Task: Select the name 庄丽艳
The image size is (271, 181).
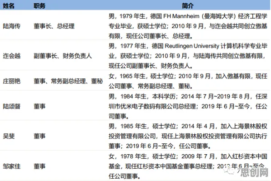Action: pos(11,81)
